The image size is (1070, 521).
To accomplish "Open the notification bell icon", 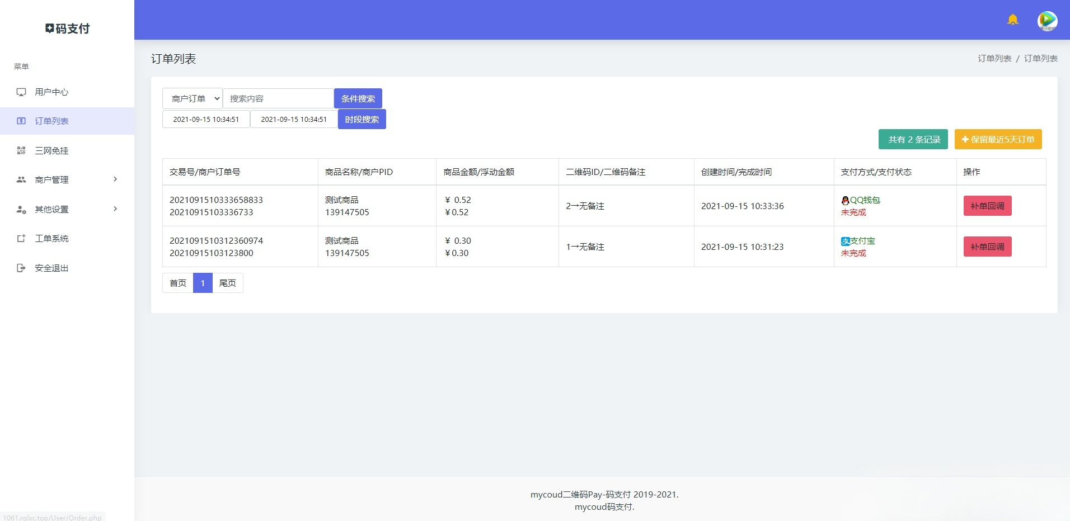I will pos(1012,20).
